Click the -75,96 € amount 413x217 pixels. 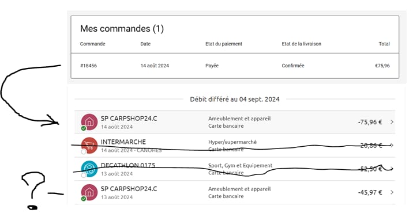tap(370, 122)
